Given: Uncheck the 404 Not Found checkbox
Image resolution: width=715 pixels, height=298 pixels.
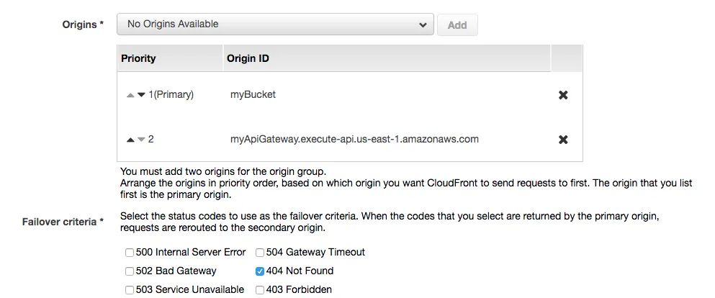Looking at the screenshot, I should (260, 271).
